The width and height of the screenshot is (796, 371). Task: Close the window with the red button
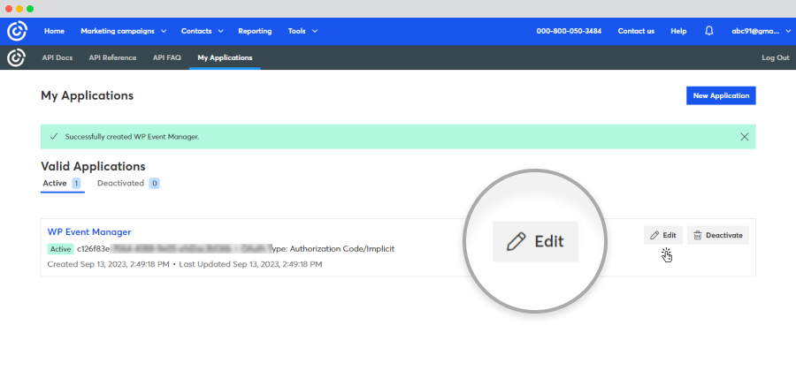(9, 9)
